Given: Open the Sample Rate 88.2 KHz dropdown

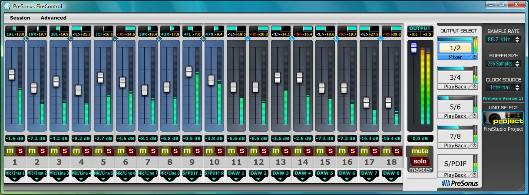Looking at the screenshot, I should point(503,39).
